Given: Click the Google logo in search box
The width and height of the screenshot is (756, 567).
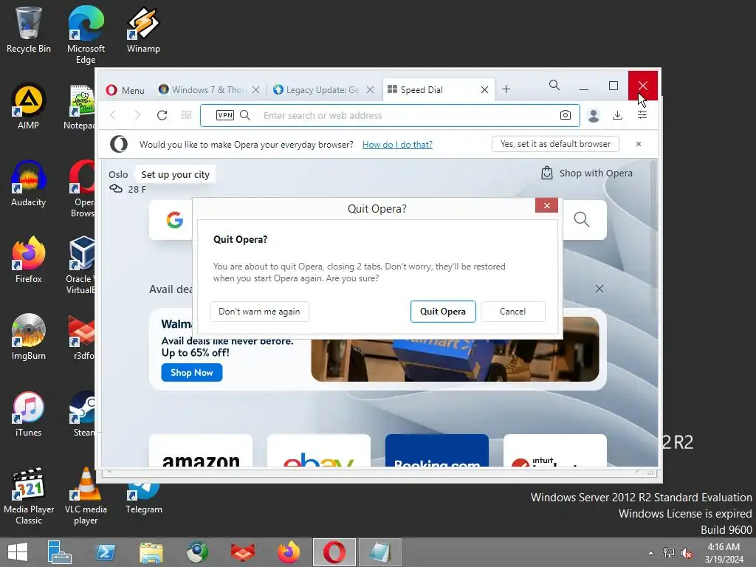Looking at the screenshot, I should click(x=174, y=220).
